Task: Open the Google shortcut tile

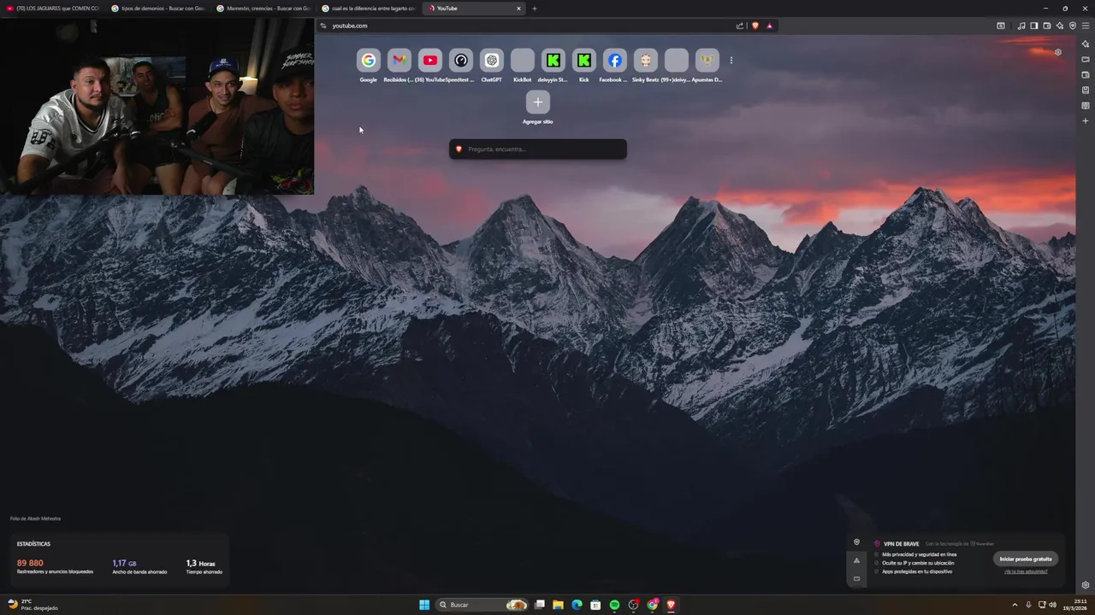Action: 368,61
